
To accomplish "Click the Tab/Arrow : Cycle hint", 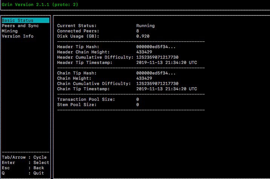I will pyautogui.click(x=24, y=157).
